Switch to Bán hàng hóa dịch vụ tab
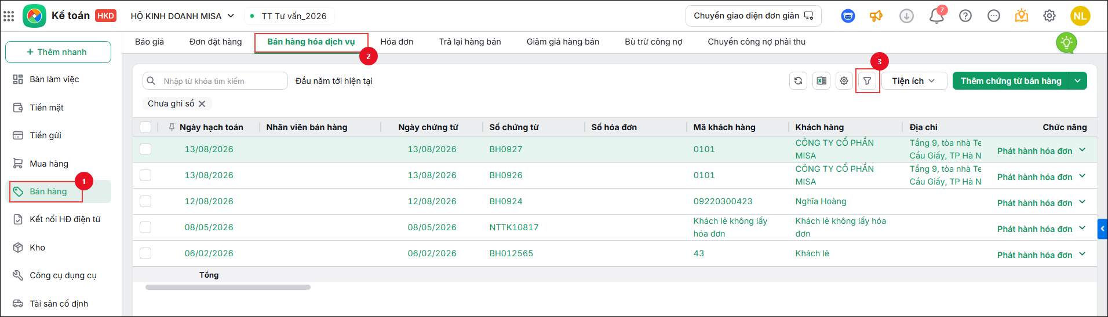The image size is (1108, 317). [x=311, y=42]
